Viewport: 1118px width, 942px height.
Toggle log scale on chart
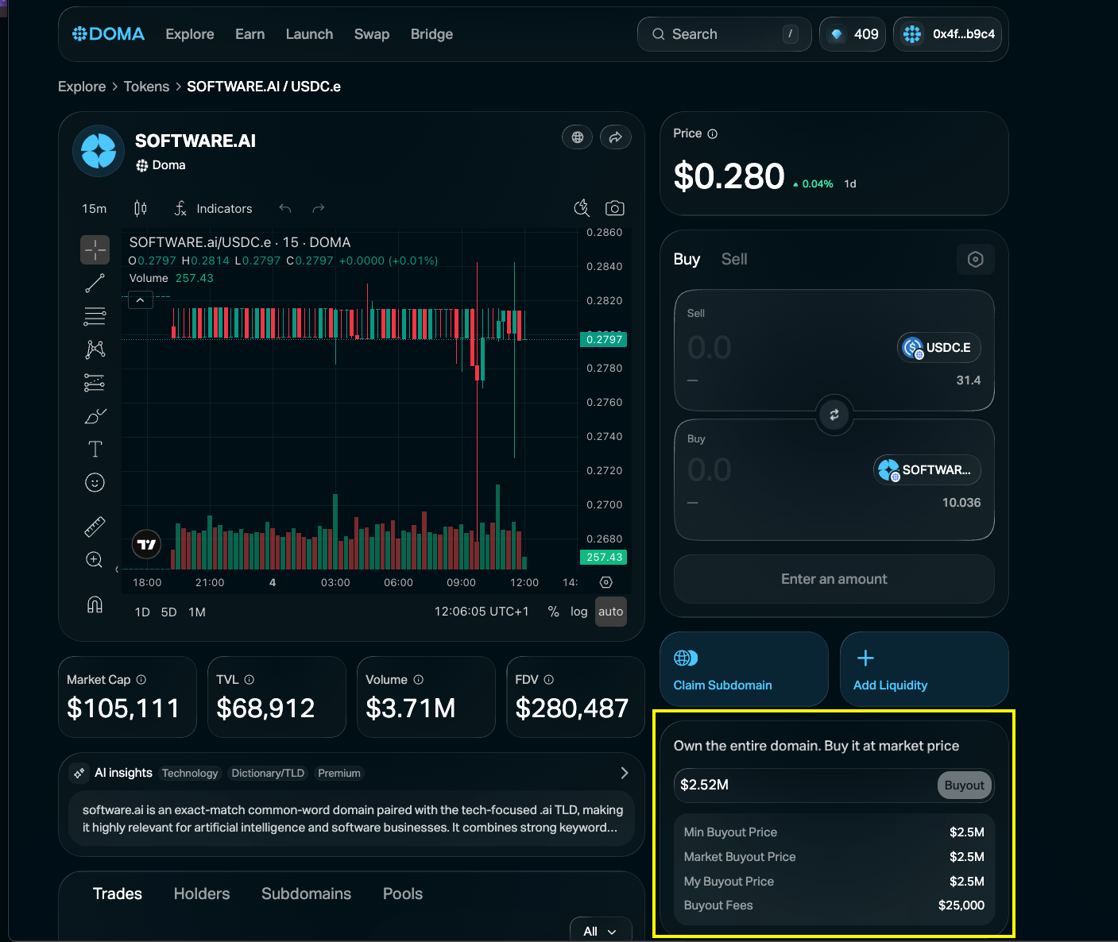point(578,612)
